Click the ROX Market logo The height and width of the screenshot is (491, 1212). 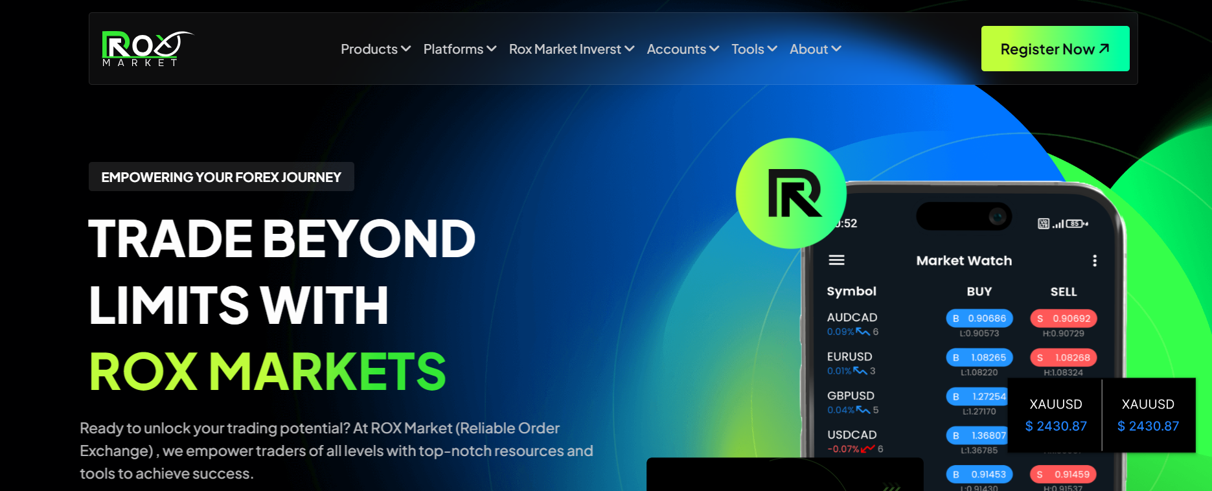pos(146,49)
